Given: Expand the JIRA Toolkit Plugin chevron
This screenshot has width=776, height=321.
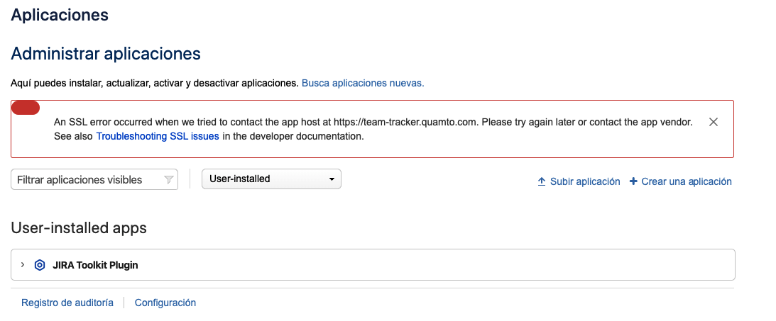Looking at the screenshot, I should coord(23,265).
